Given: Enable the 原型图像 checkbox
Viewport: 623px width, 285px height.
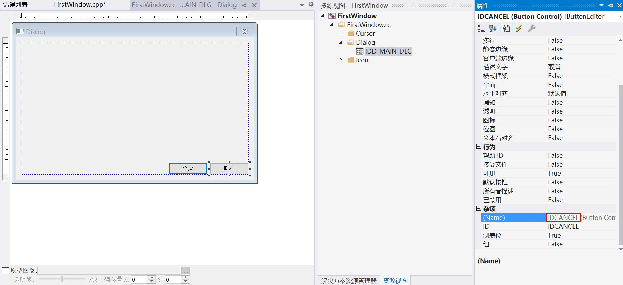Looking at the screenshot, I should [5, 271].
